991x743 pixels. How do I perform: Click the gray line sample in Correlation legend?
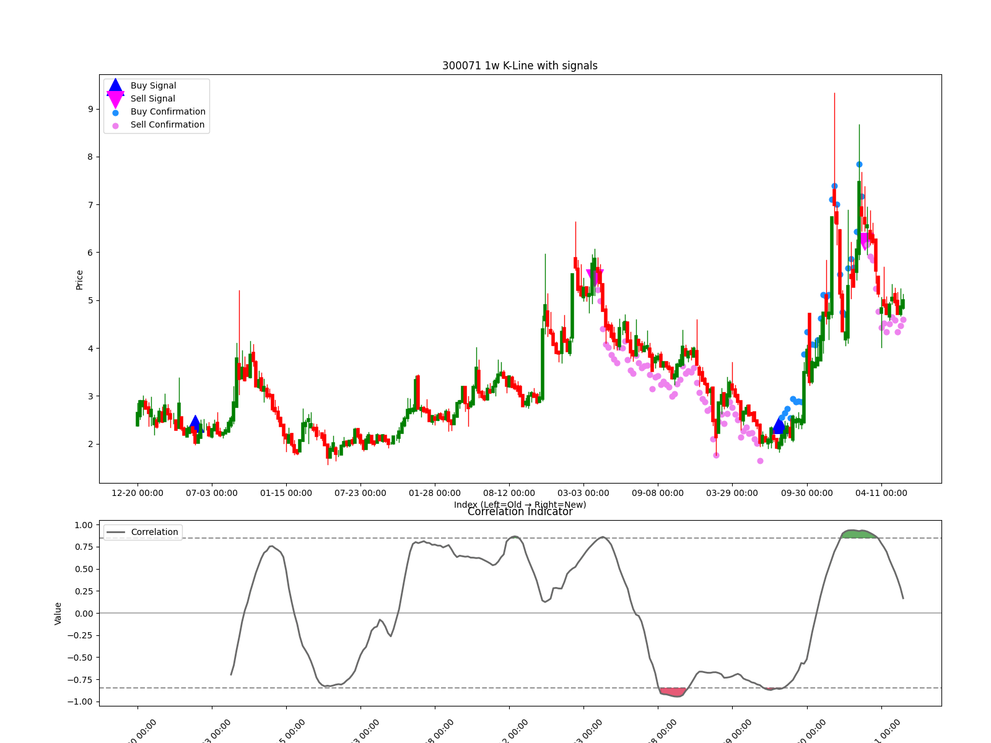pyautogui.click(x=116, y=532)
